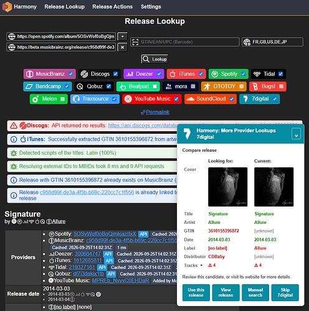The height and width of the screenshot is (311, 309).
Task: Click the Spotify URL input field
Action: (61, 37)
